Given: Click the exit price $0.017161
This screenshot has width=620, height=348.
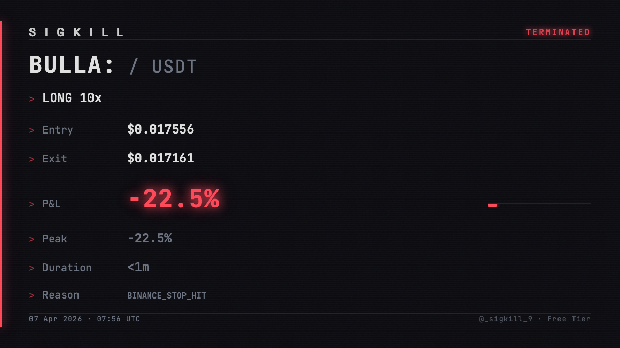Looking at the screenshot, I should [160, 158].
